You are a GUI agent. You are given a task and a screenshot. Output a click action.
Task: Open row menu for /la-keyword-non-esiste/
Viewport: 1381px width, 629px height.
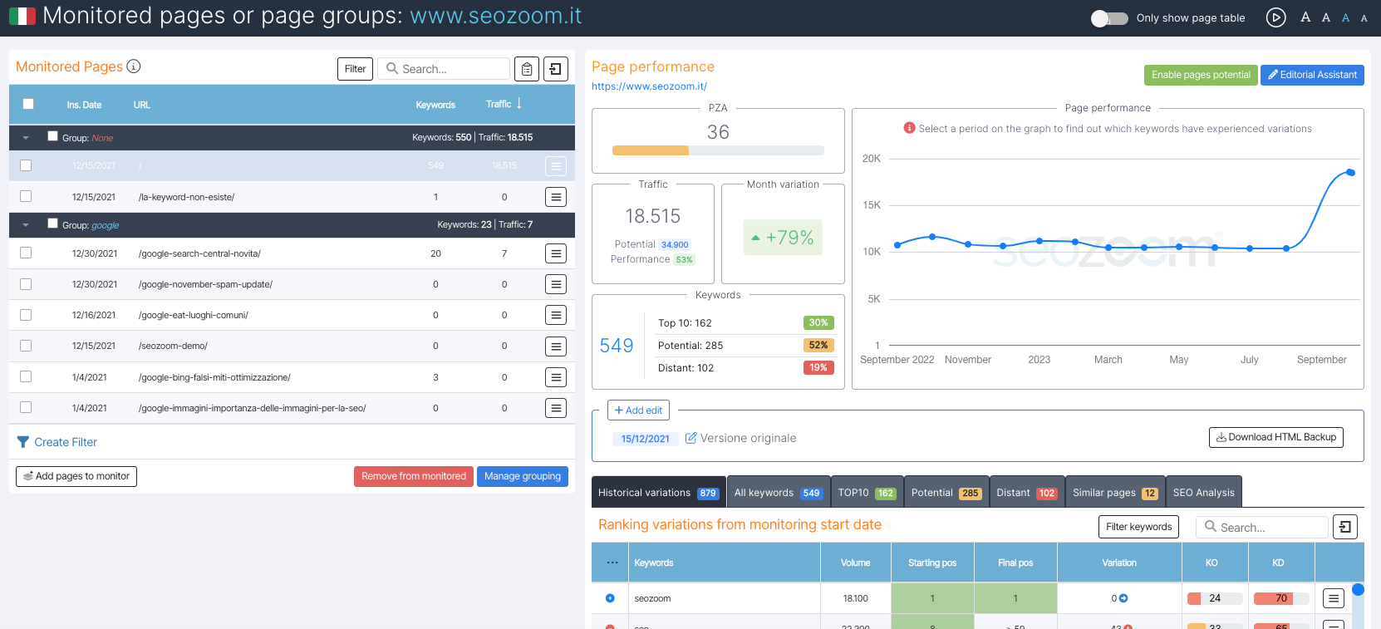(x=556, y=197)
